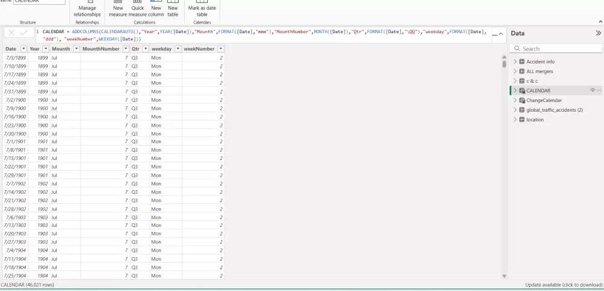The image size is (604, 291).
Task: Select date cell 7/7/1902
Action: coord(15,184)
